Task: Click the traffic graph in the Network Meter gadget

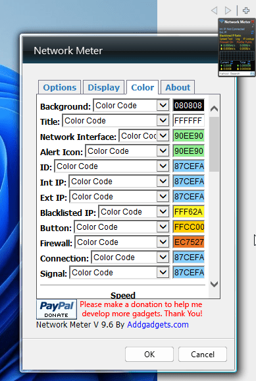Action: tap(236, 56)
